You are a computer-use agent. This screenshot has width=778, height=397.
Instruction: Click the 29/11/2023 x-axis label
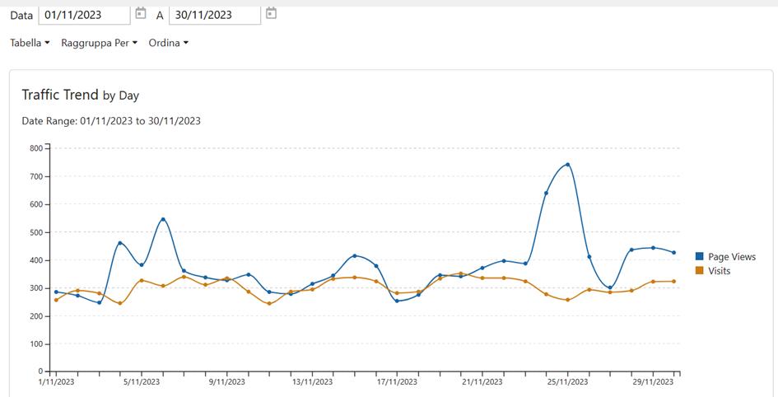(653, 382)
